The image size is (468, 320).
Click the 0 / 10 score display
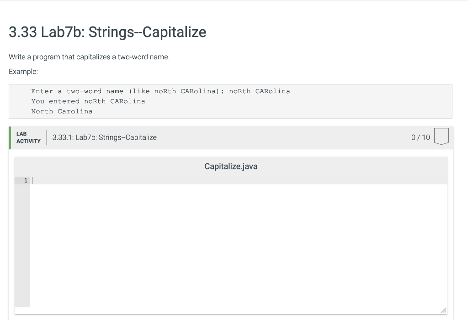pos(420,137)
